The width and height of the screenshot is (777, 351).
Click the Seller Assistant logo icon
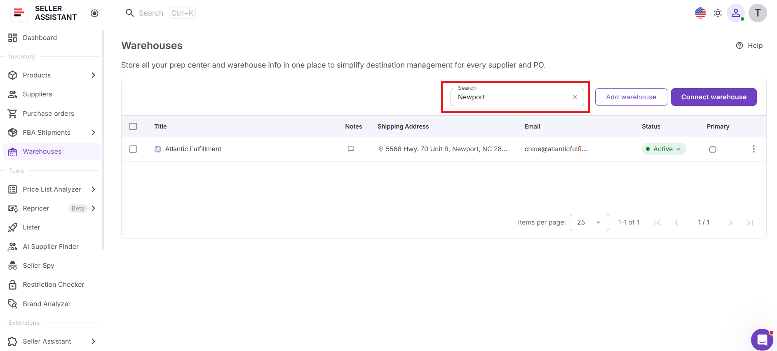point(19,13)
